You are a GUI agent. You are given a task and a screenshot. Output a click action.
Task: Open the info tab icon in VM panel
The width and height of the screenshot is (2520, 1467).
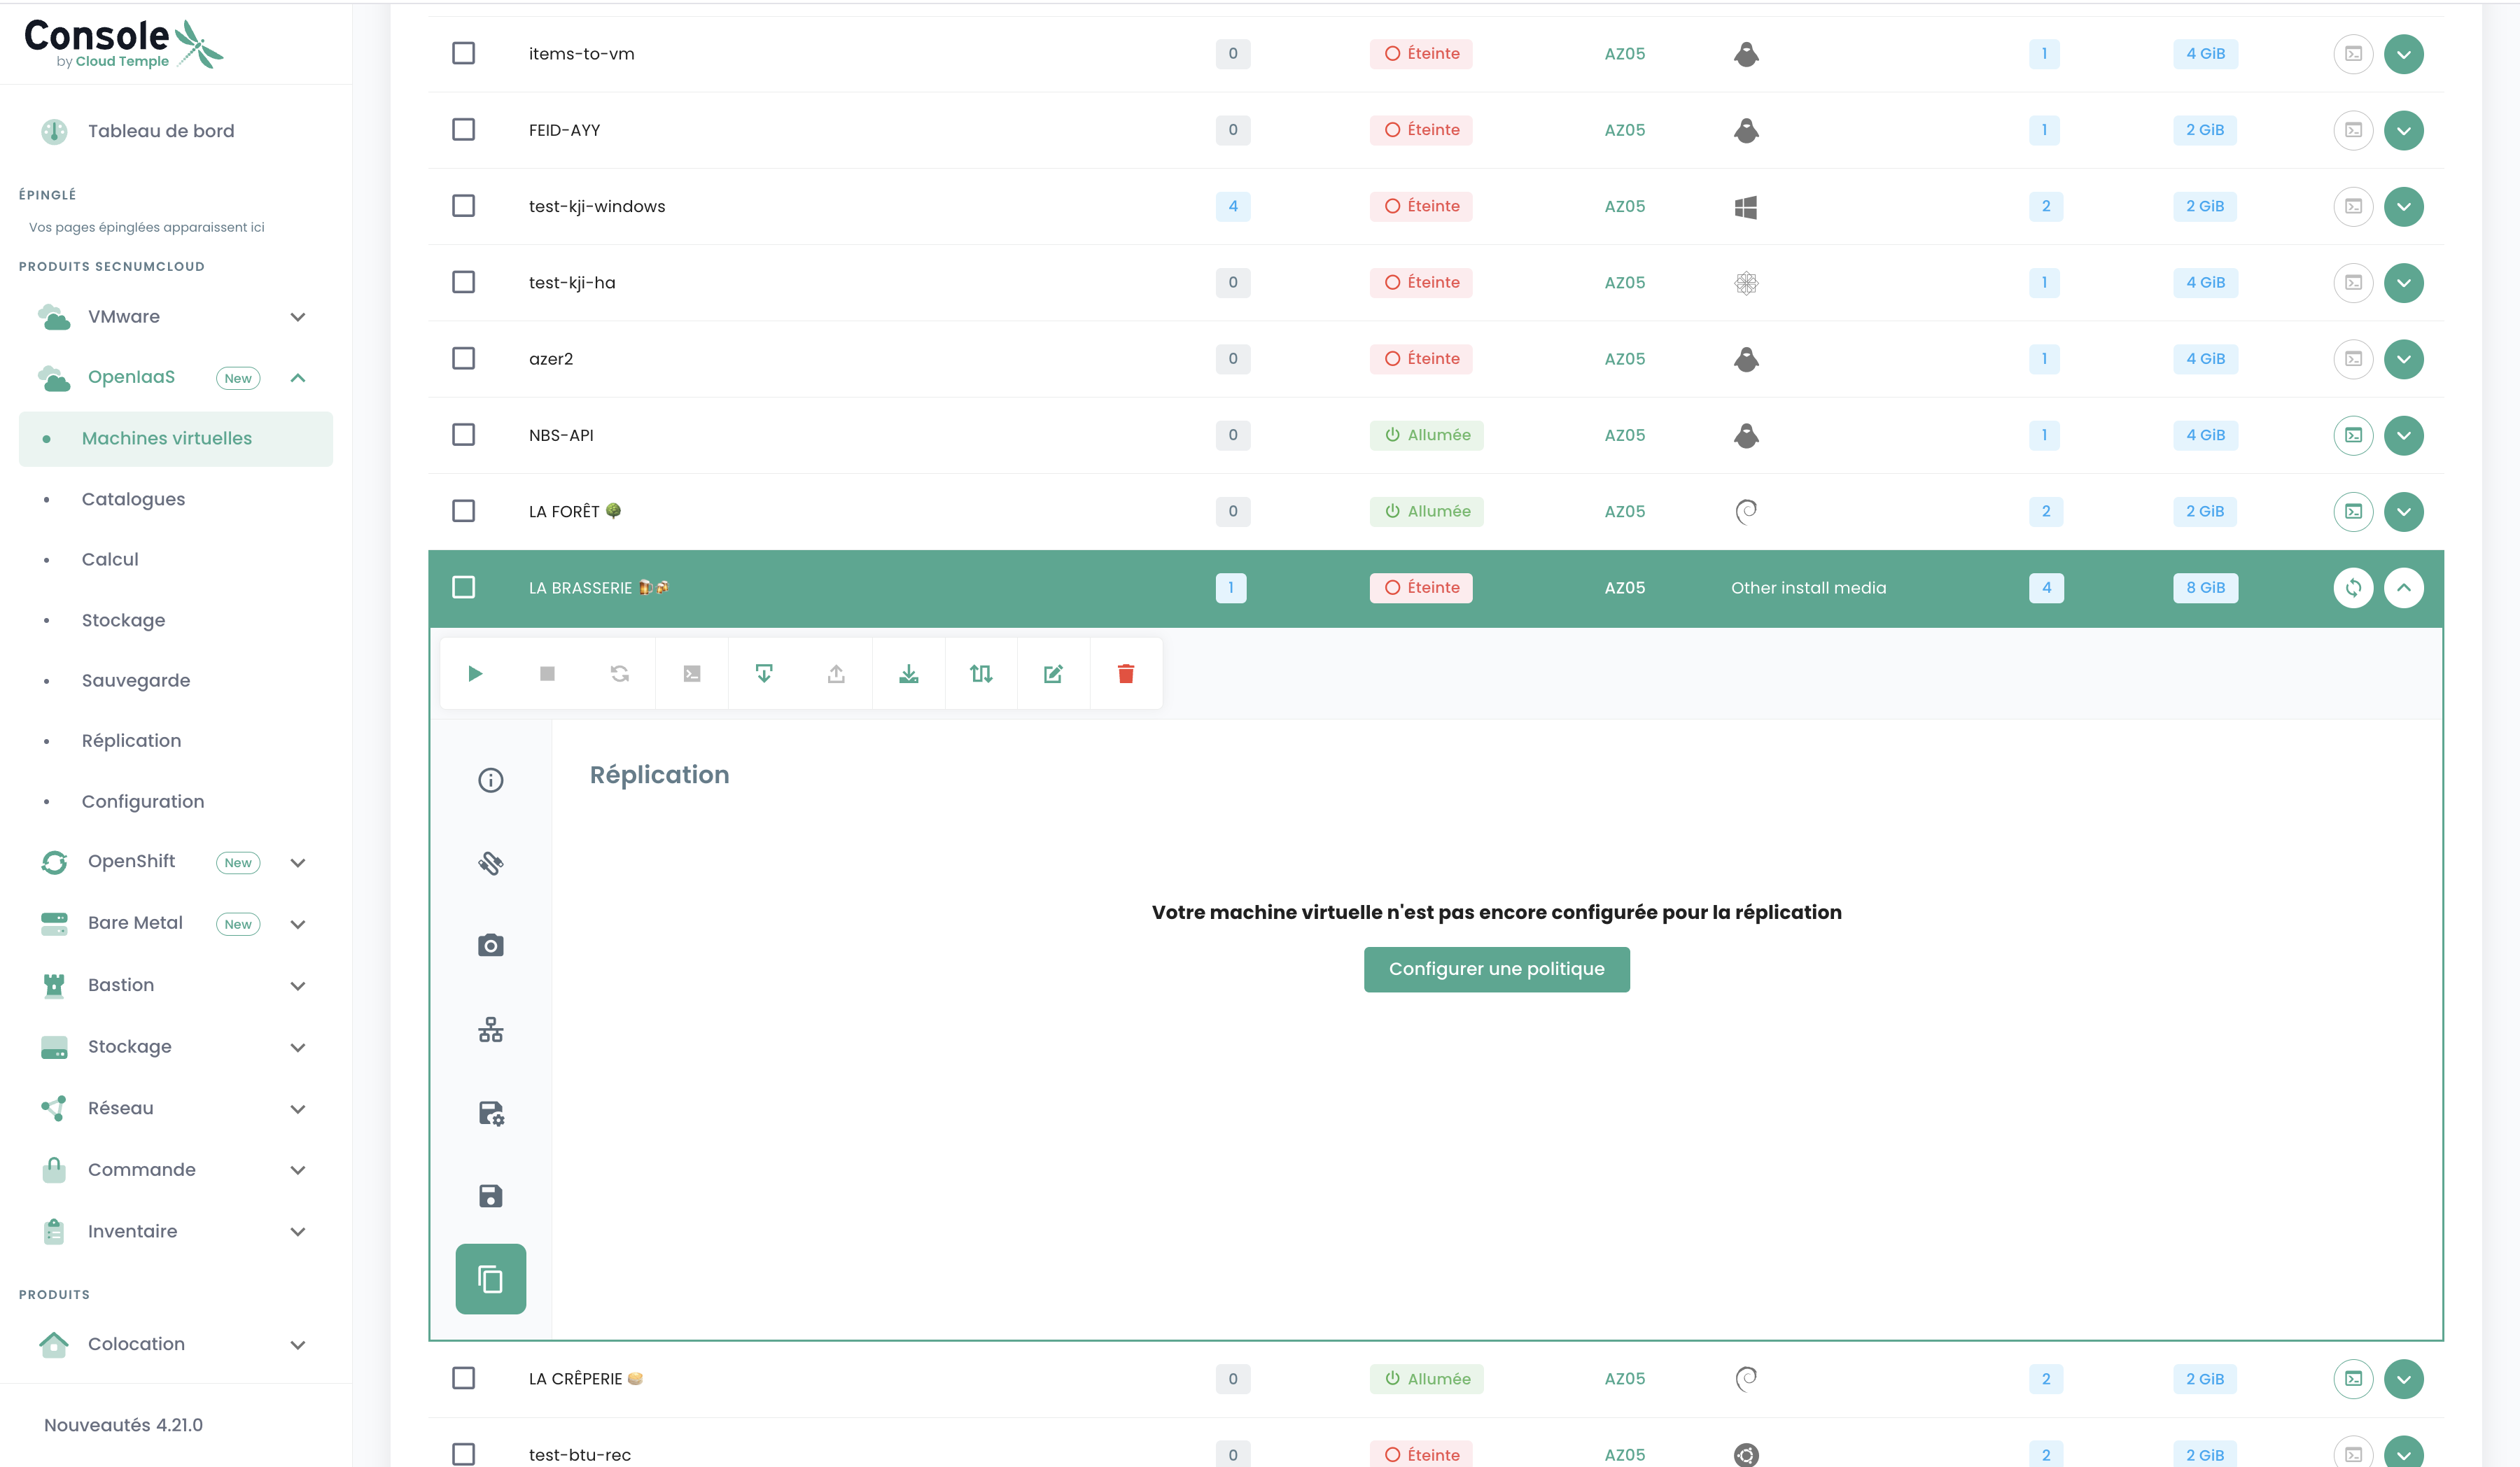tap(490, 780)
